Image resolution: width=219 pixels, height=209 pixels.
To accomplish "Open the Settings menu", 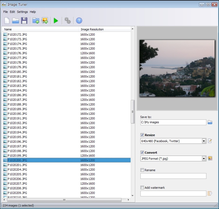I will [x=22, y=12].
